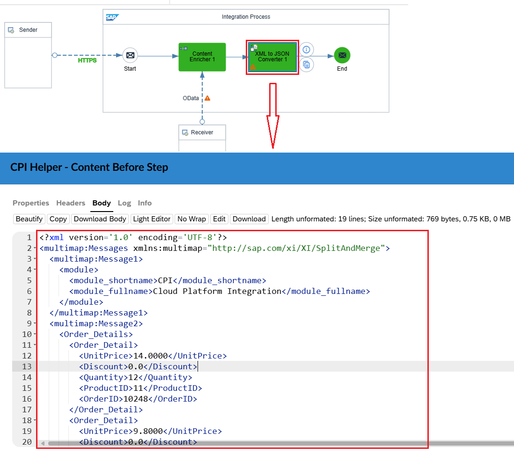The width and height of the screenshot is (514, 454).
Task: Switch to the Properties tab
Action: coord(31,203)
